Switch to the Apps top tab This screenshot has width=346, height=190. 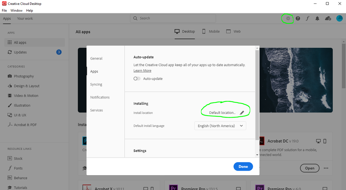click(x=7, y=18)
